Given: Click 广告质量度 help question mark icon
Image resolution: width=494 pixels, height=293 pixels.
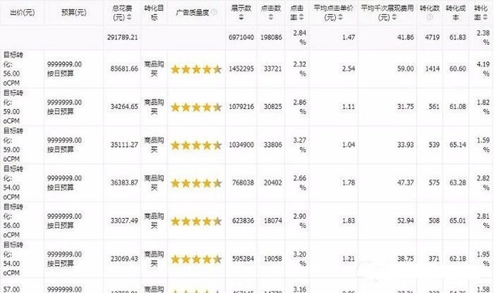Looking at the screenshot, I should (214, 12).
